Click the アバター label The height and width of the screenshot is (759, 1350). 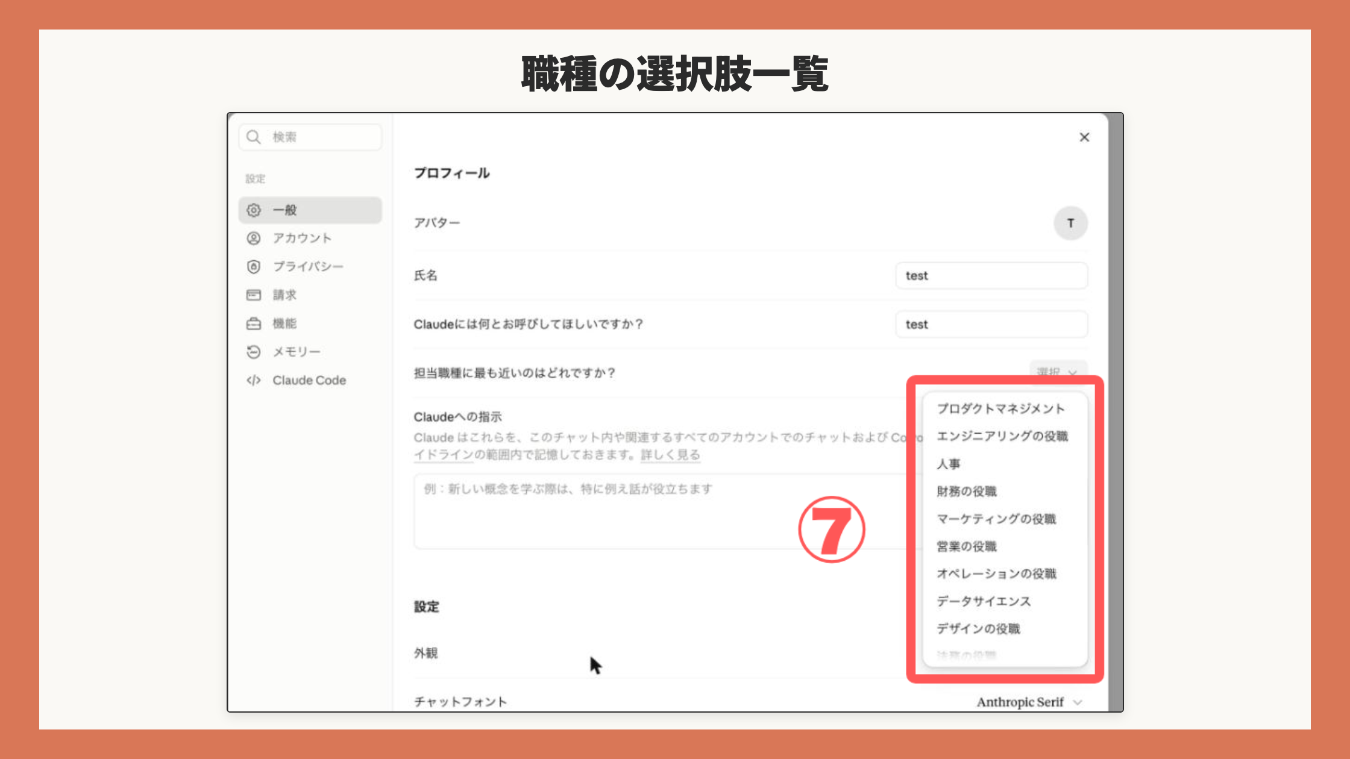[437, 223]
